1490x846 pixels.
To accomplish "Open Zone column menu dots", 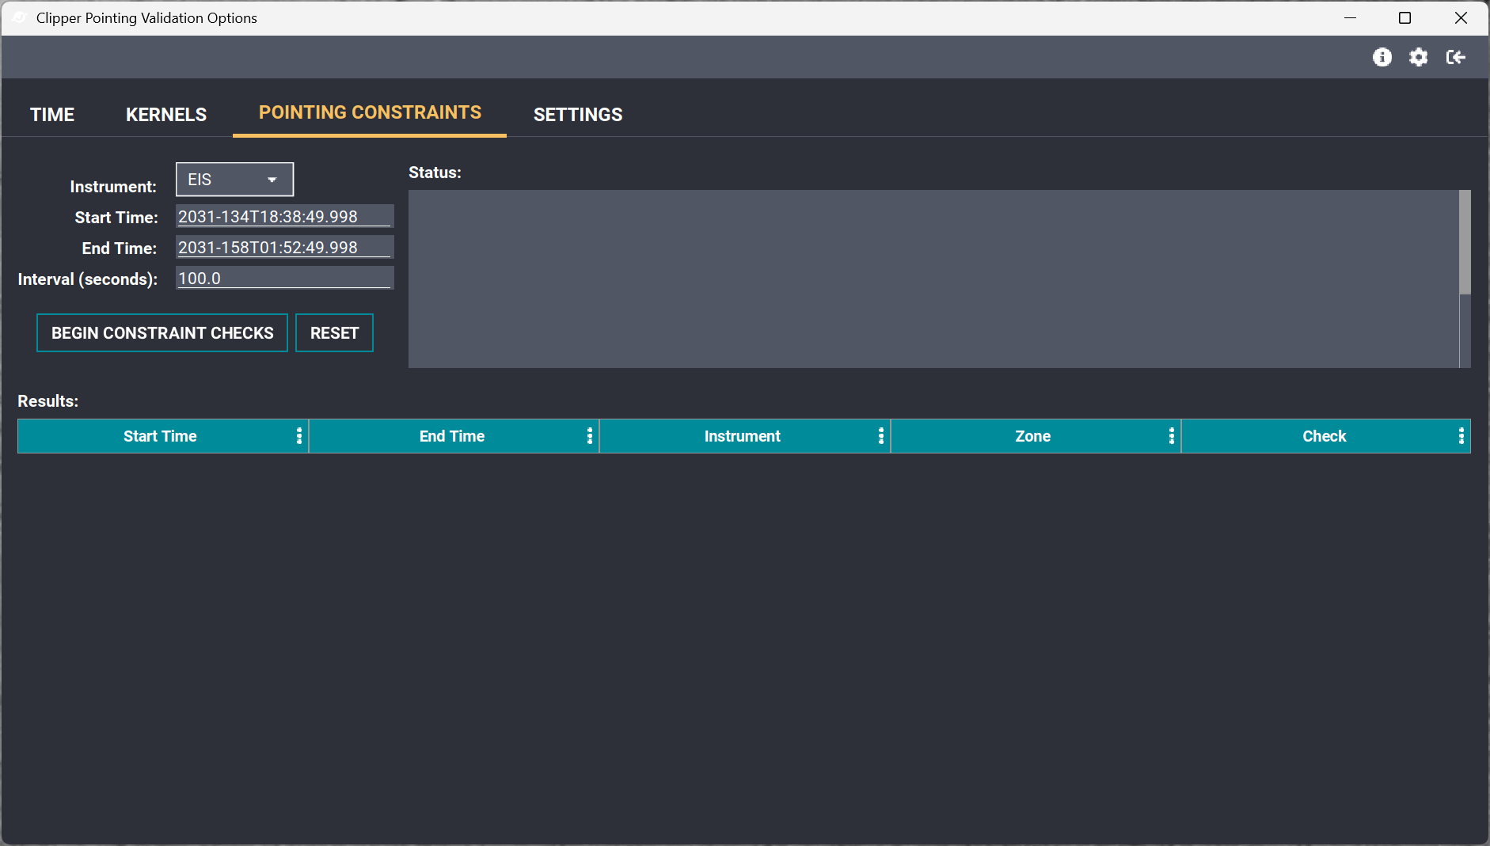I will click(1171, 436).
